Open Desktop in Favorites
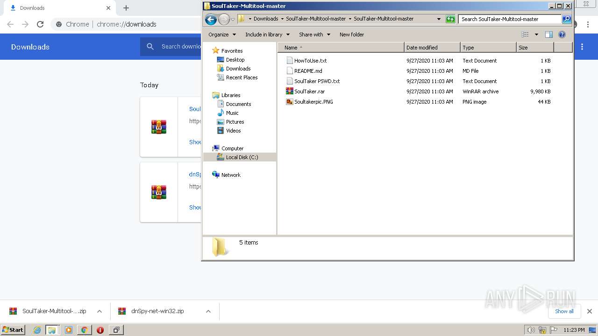Image resolution: width=598 pixels, height=336 pixels. (x=235, y=60)
